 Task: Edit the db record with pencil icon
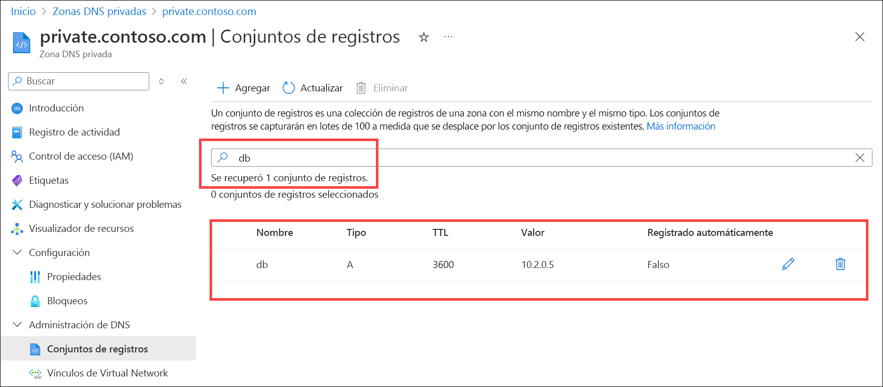tap(788, 264)
